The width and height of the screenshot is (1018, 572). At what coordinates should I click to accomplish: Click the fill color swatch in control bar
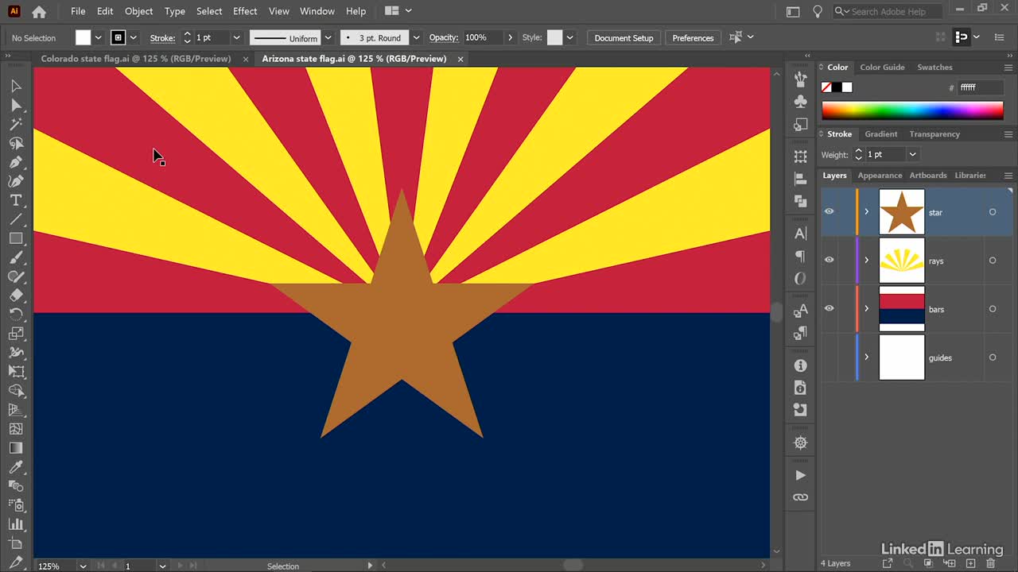84,38
